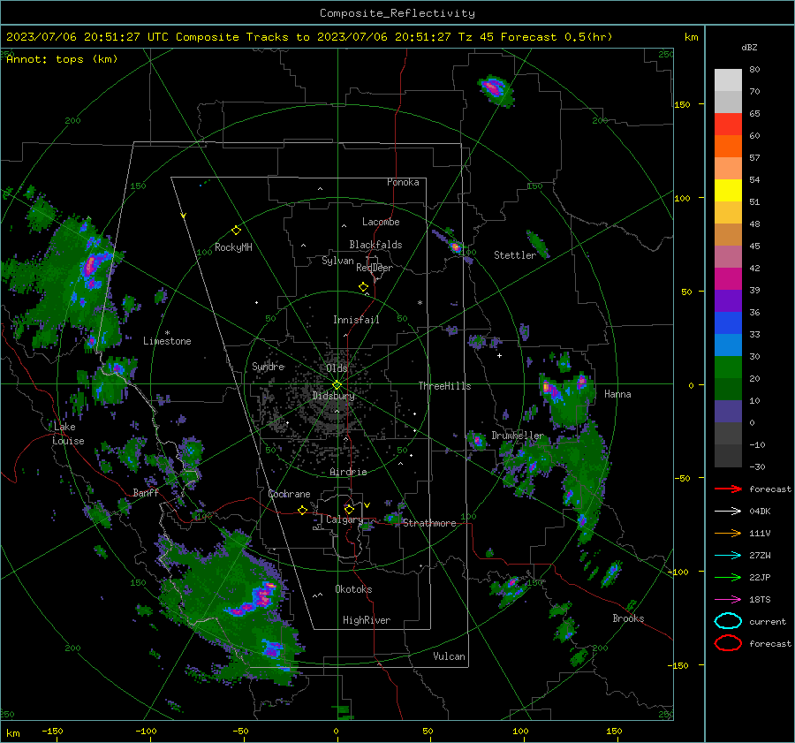The height and width of the screenshot is (743, 795).
Task: Click the white 04DK arrow legend icon
Action: (728, 512)
